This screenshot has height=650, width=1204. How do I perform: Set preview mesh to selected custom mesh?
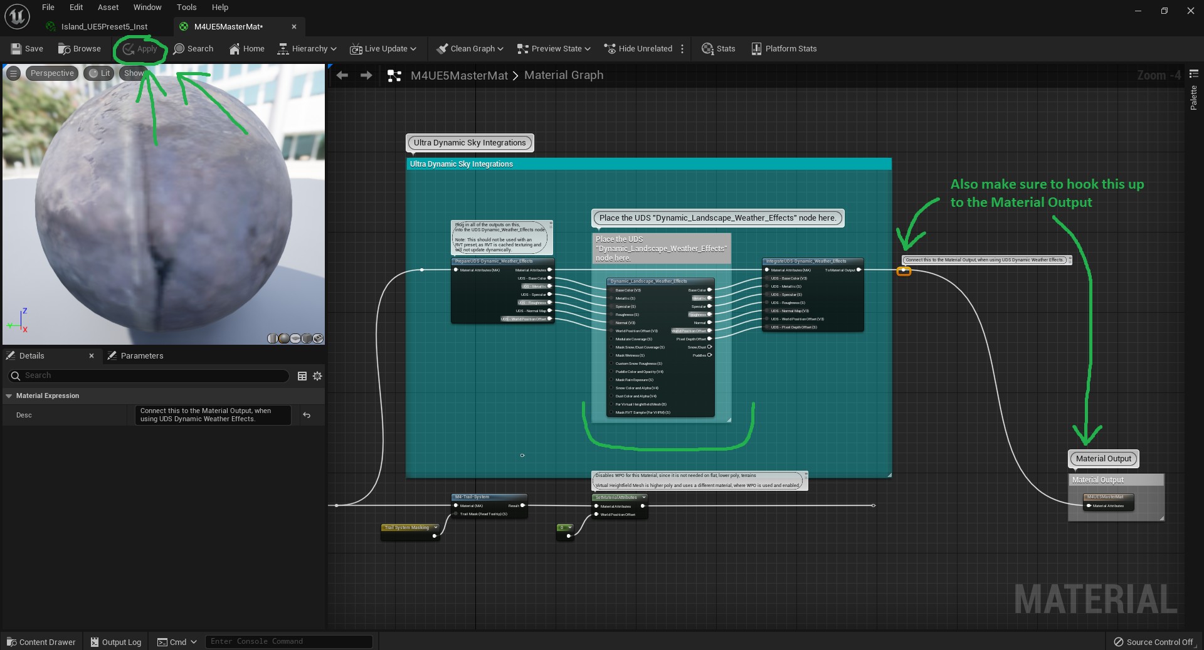point(318,338)
